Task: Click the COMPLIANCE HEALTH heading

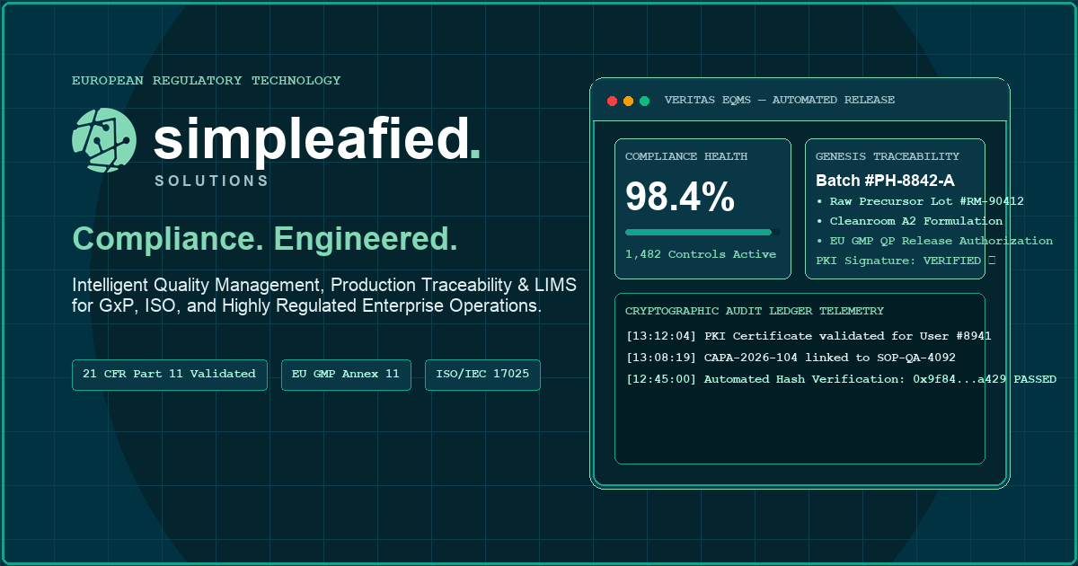Action: coord(686,156)
